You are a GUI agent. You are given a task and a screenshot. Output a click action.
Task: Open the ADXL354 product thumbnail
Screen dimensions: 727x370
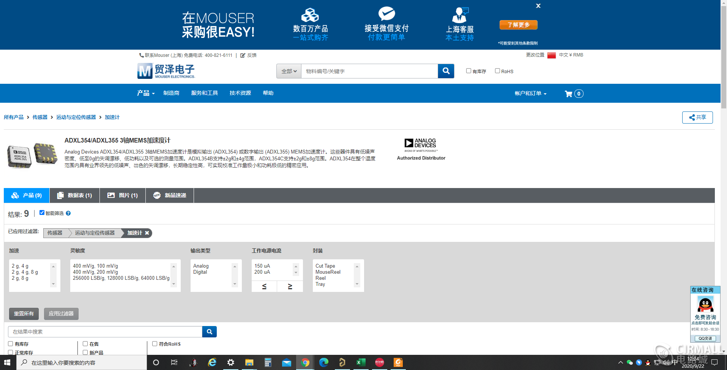coord(32,155)
